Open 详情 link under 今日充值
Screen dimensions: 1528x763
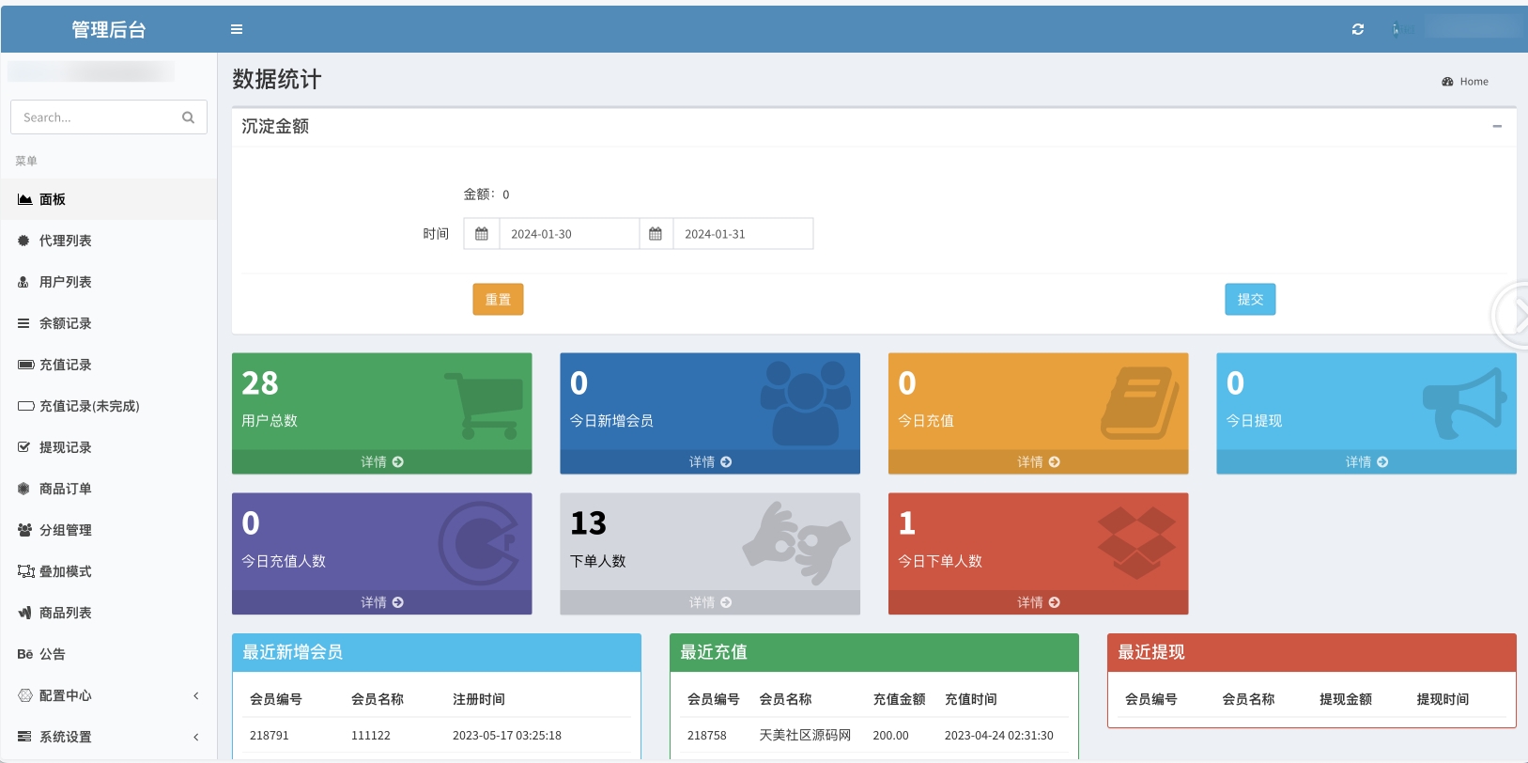click(1038, 462)
